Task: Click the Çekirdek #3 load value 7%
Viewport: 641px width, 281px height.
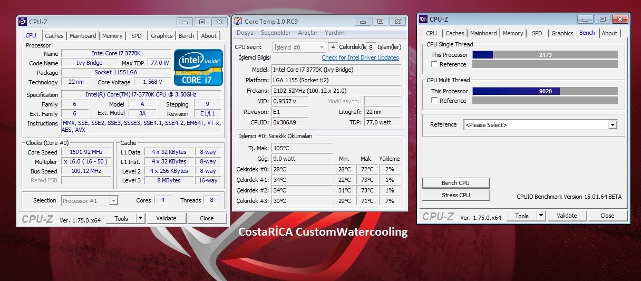Action: 390,201
